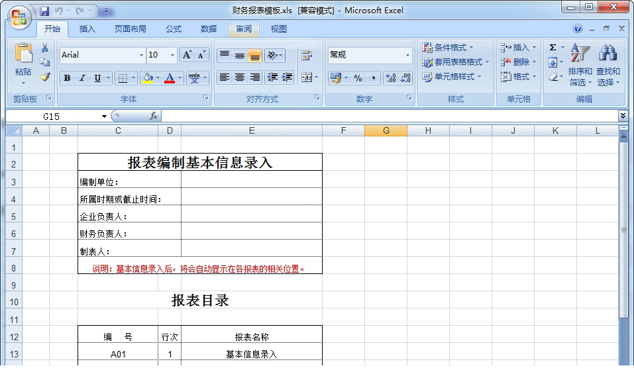Open the 公式 ribbon tab
Screen dimensions: 634x380
pos(174,29)
